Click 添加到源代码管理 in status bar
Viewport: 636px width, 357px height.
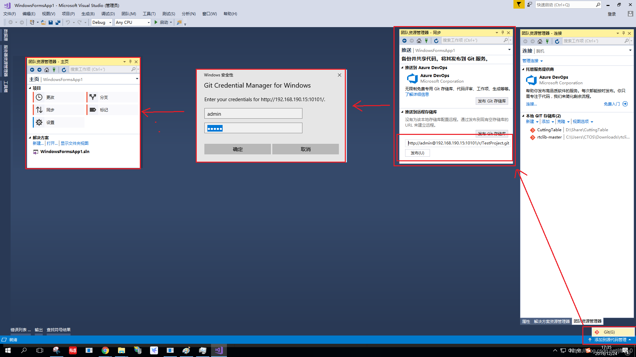[x=610, y=340]
